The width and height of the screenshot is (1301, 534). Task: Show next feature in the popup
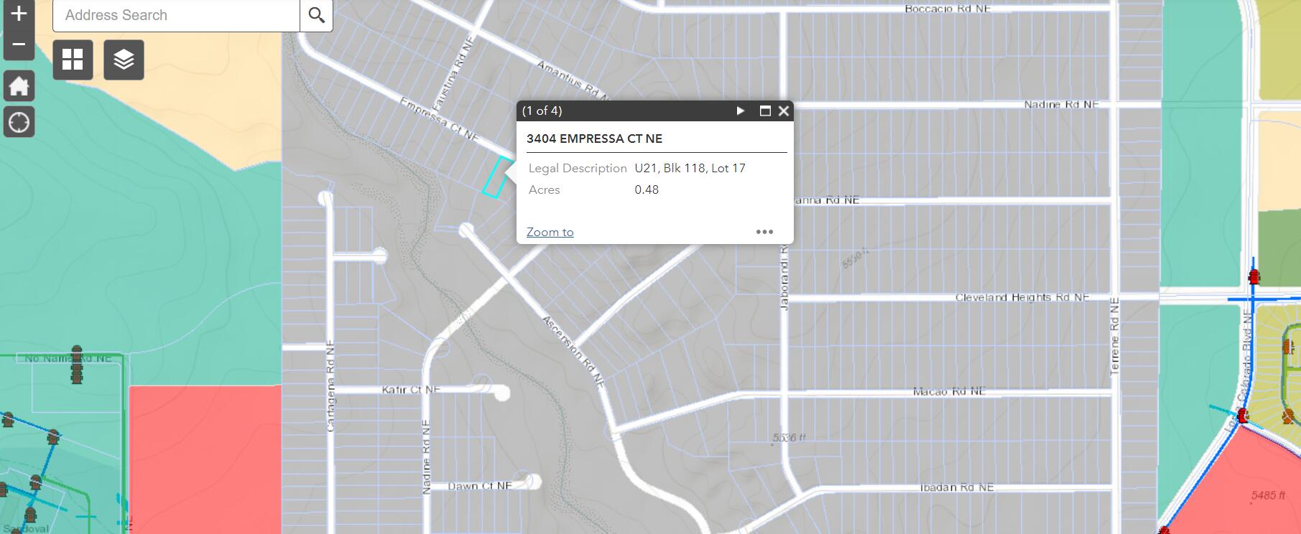click(741, 111)
